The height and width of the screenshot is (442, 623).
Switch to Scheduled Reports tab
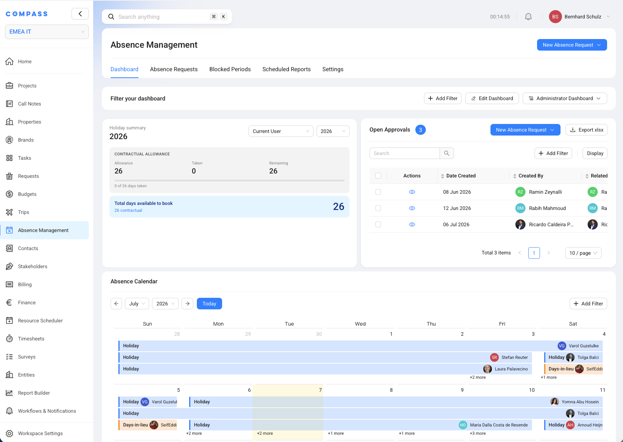(x=286, y=69)
